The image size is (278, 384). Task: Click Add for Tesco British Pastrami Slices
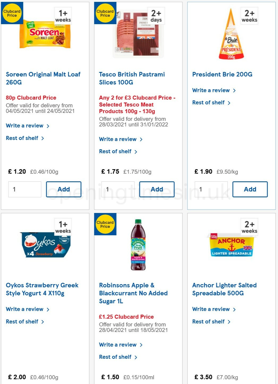tap(157, 189)
